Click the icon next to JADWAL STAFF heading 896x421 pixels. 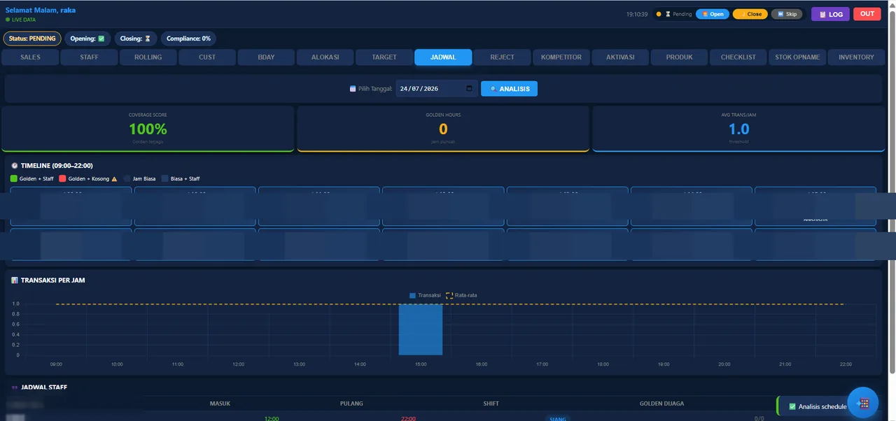[14, 387]
